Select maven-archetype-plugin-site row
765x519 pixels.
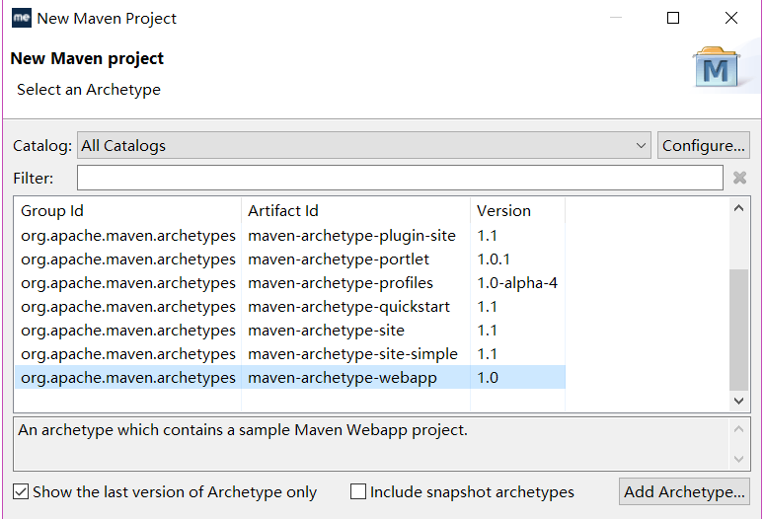pos(290,236)
